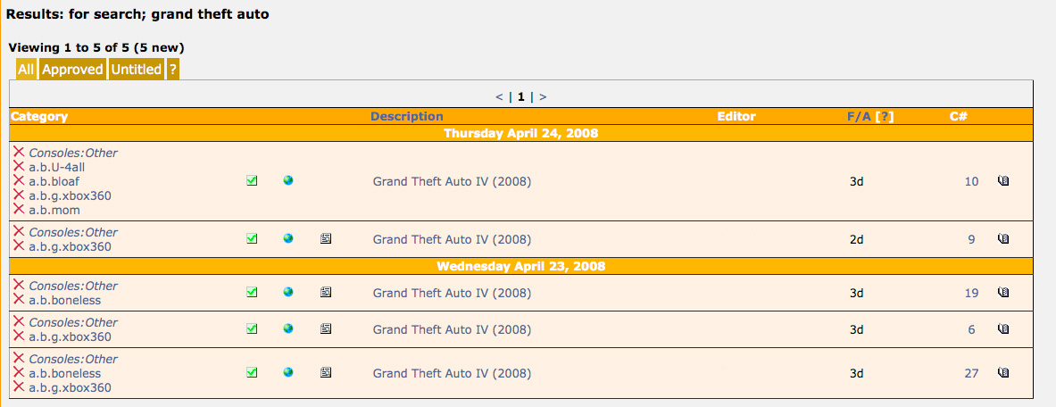
Task: Open the a.b.U-4all newsgroup link
Action: tap(57, 167)
